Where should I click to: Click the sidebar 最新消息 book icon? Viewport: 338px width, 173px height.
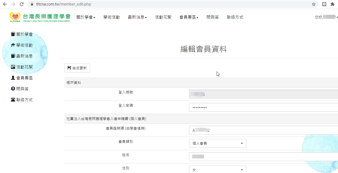coord(13,56)
